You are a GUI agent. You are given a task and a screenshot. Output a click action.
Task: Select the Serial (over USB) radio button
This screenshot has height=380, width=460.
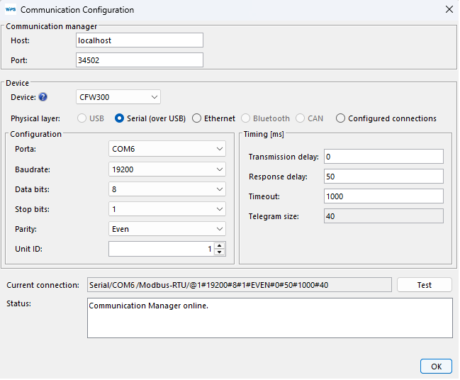pos(120,118)
